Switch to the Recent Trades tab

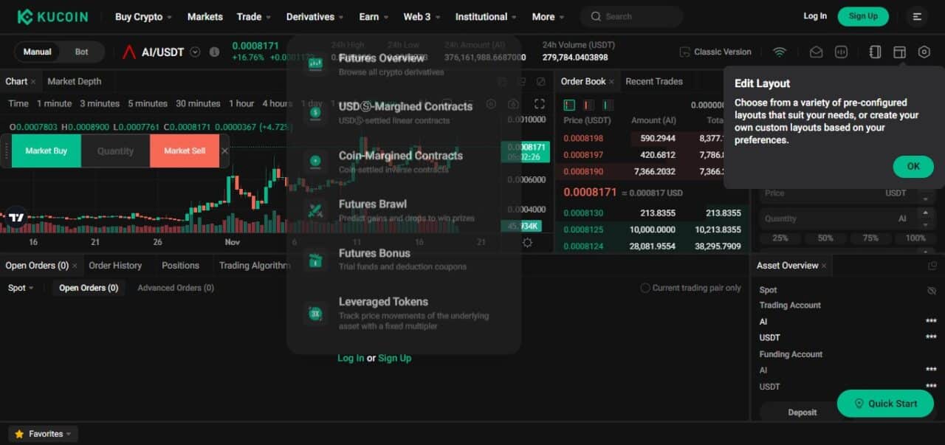point(654,81)
